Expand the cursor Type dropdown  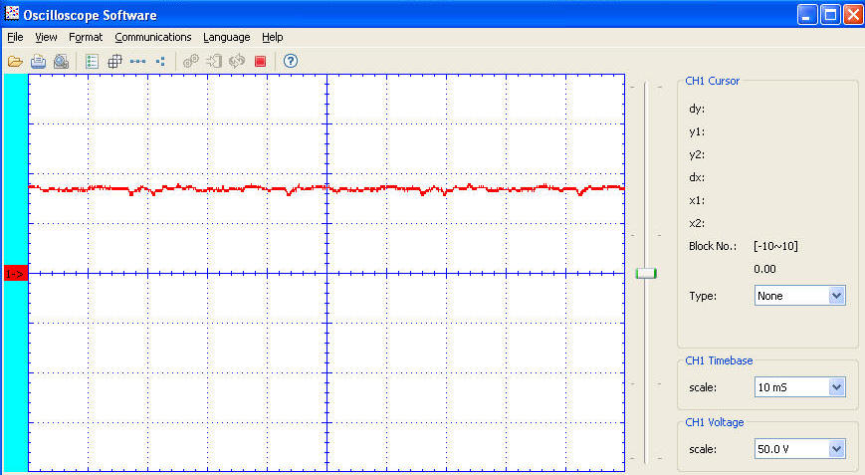click(836, 296)
